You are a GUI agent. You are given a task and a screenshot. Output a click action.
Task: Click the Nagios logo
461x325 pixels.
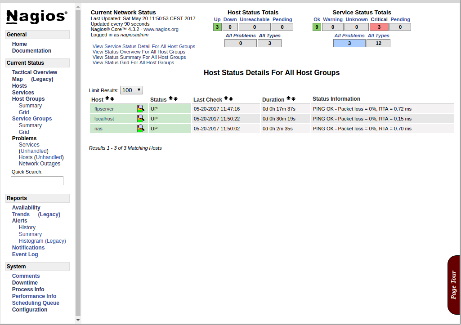coord(37,17)
